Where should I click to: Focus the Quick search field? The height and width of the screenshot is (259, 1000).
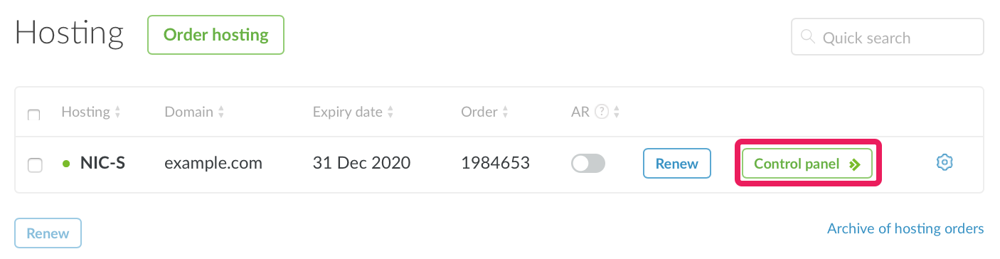(x=888, y=37)
